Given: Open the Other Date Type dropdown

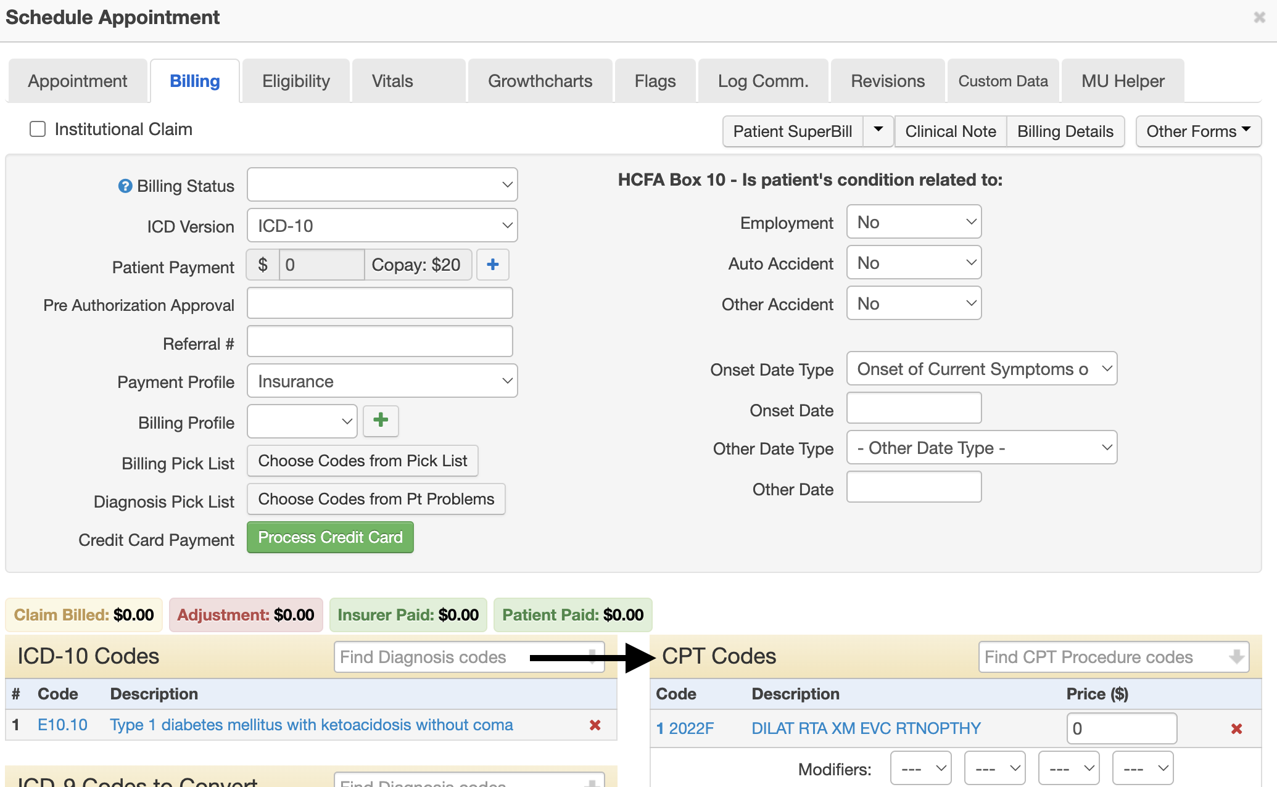Looking at the screenshot, I should tap(982, 447).
